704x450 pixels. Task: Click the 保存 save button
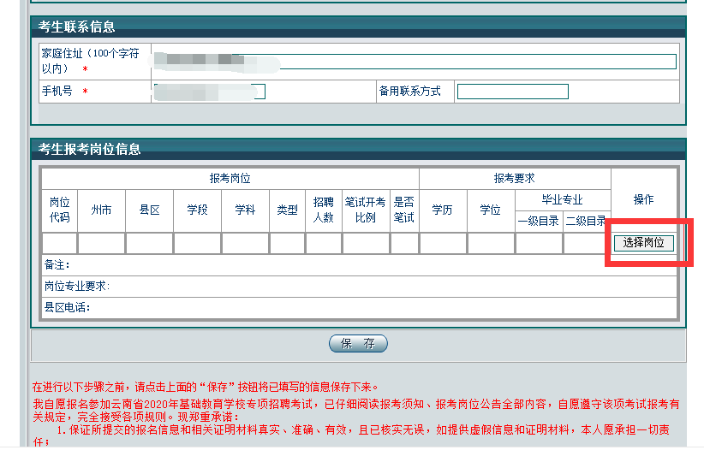tap(358, 344)
